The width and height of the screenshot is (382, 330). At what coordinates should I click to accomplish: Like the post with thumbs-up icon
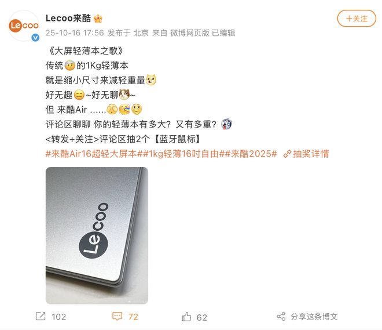(x=186, y=317)
